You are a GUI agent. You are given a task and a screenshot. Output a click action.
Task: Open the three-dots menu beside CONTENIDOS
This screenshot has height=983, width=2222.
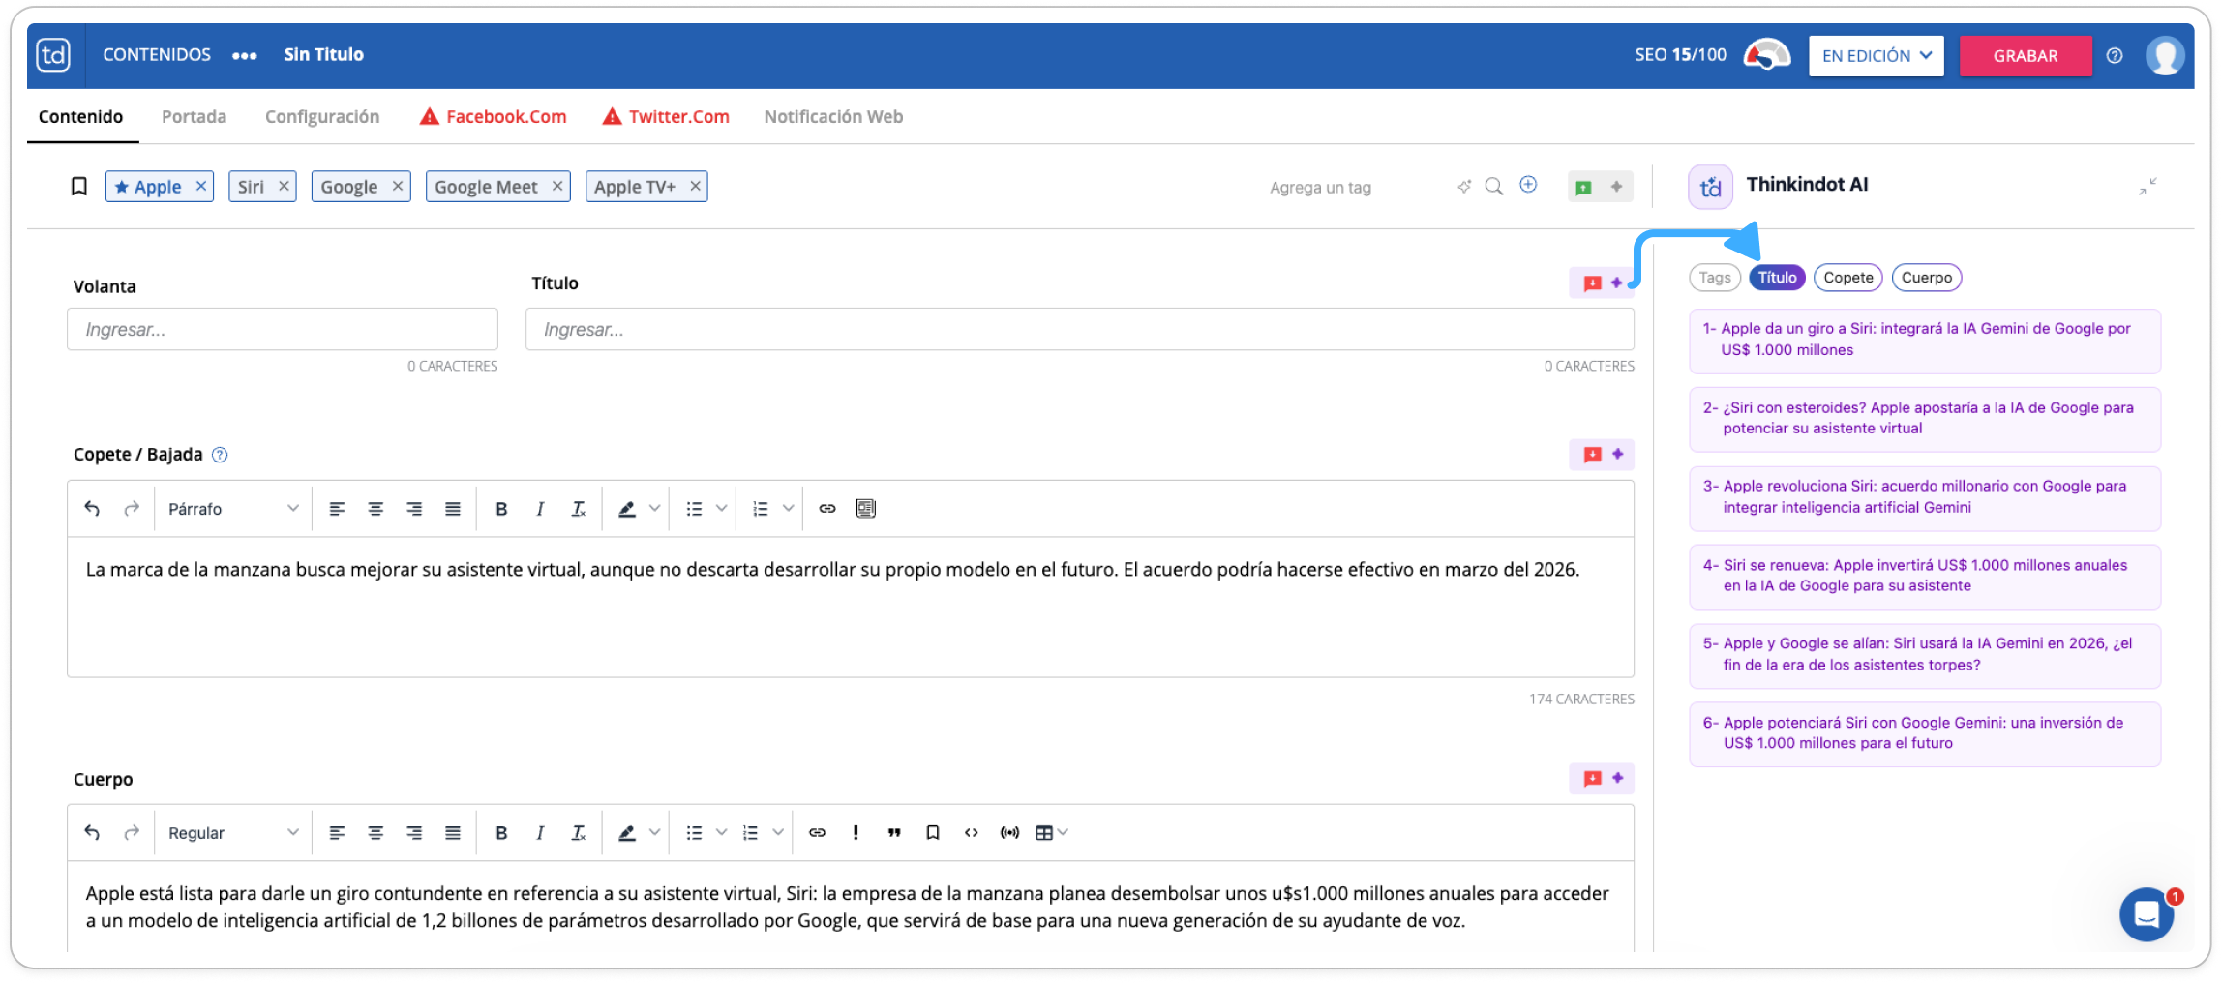click(245, 56)
